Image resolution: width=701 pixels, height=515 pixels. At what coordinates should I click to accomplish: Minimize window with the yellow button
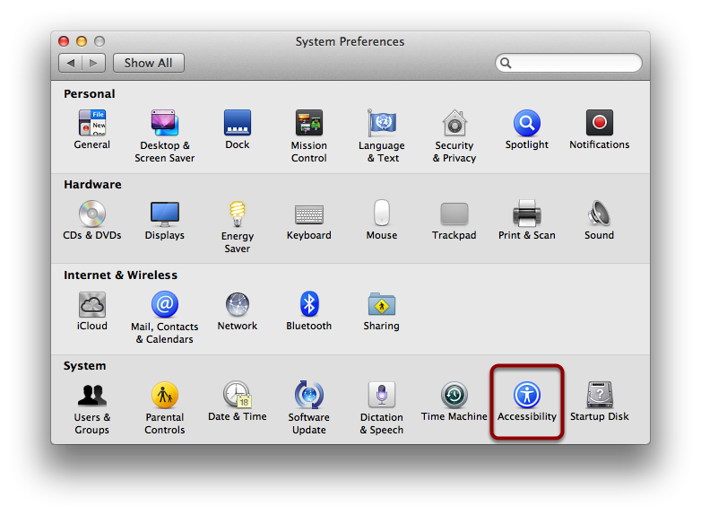(x=82, y=41)
